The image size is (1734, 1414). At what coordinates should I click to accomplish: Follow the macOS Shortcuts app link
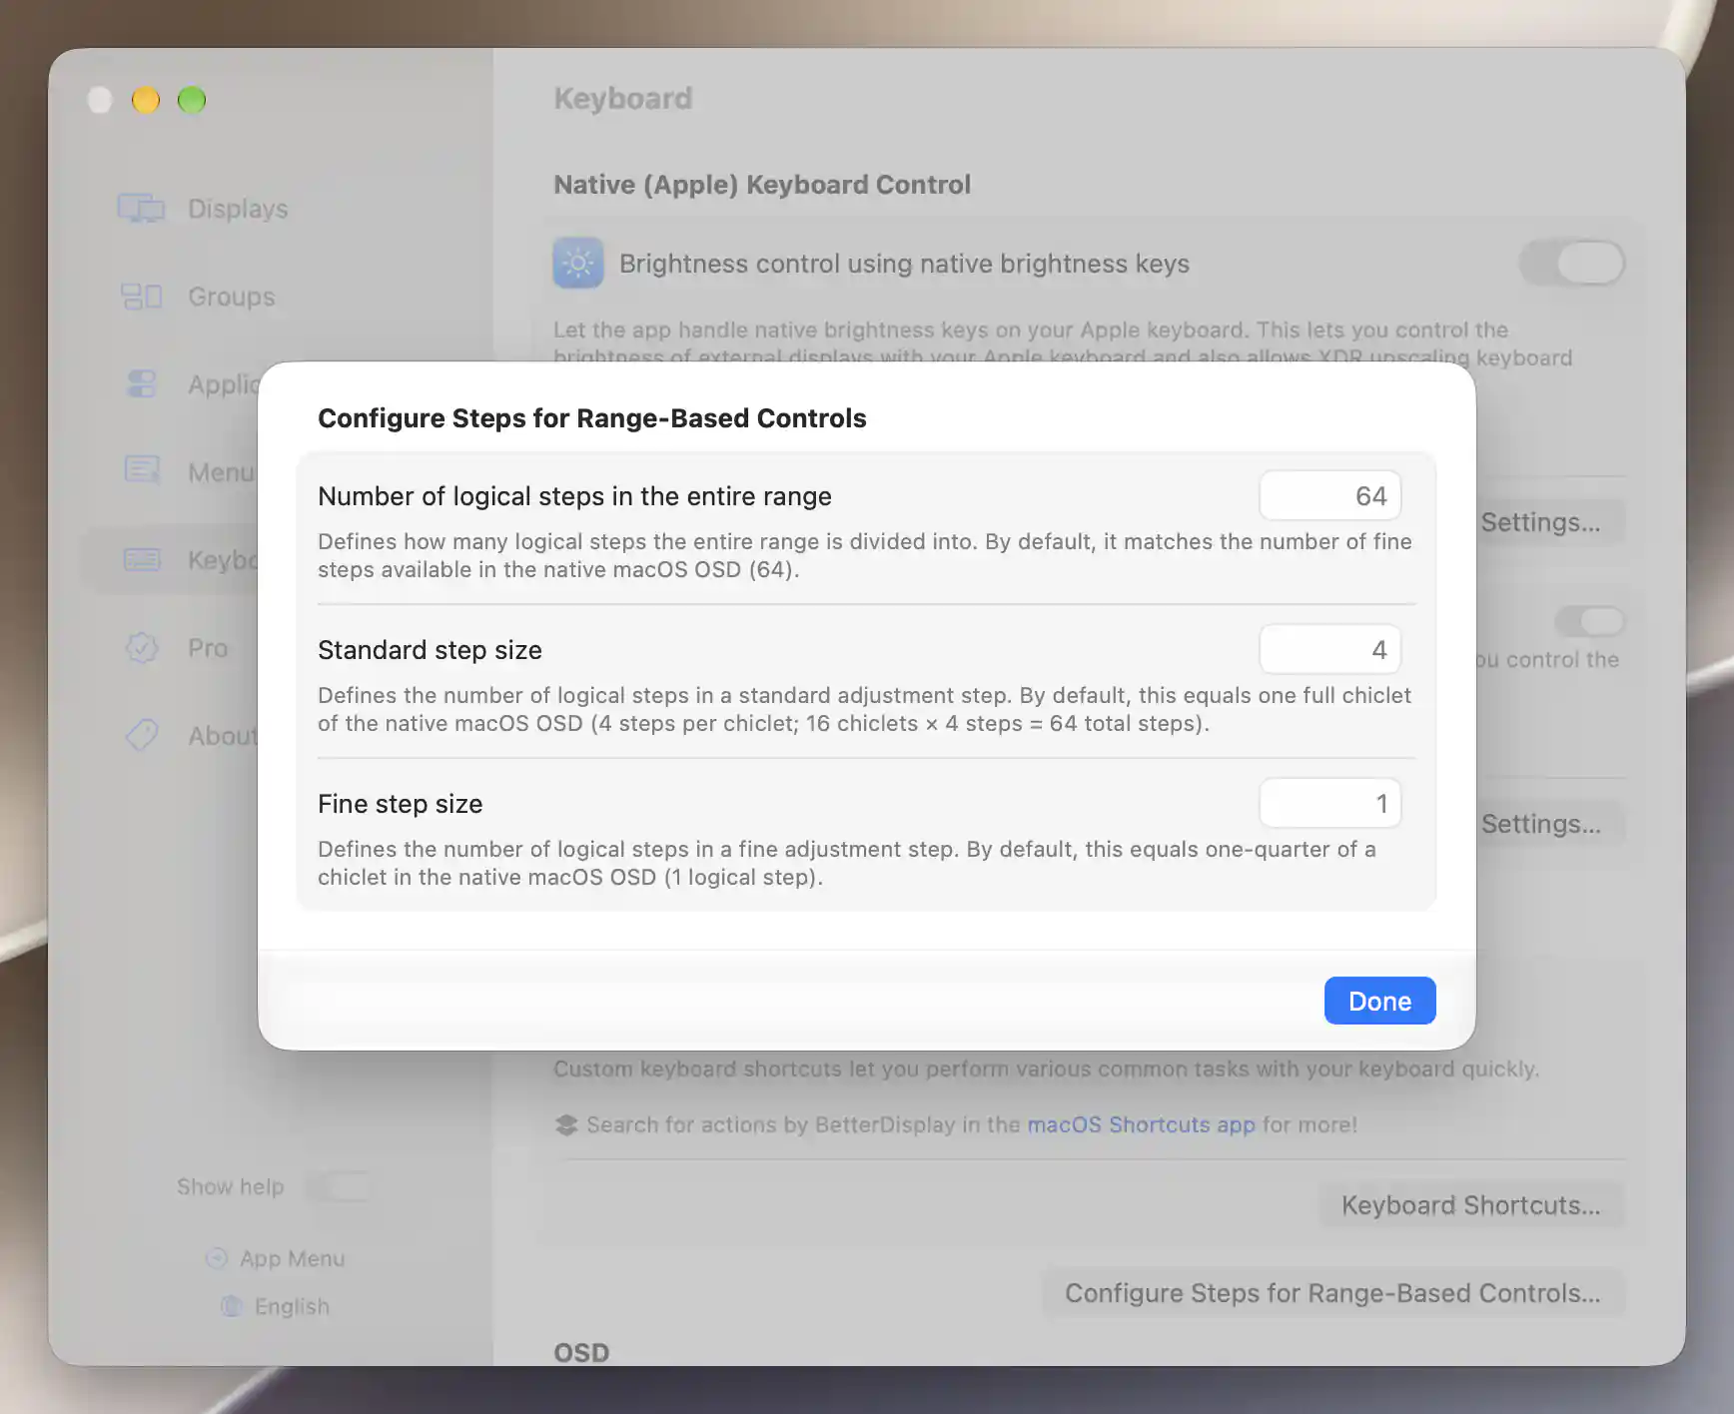click(1141, 1124)
